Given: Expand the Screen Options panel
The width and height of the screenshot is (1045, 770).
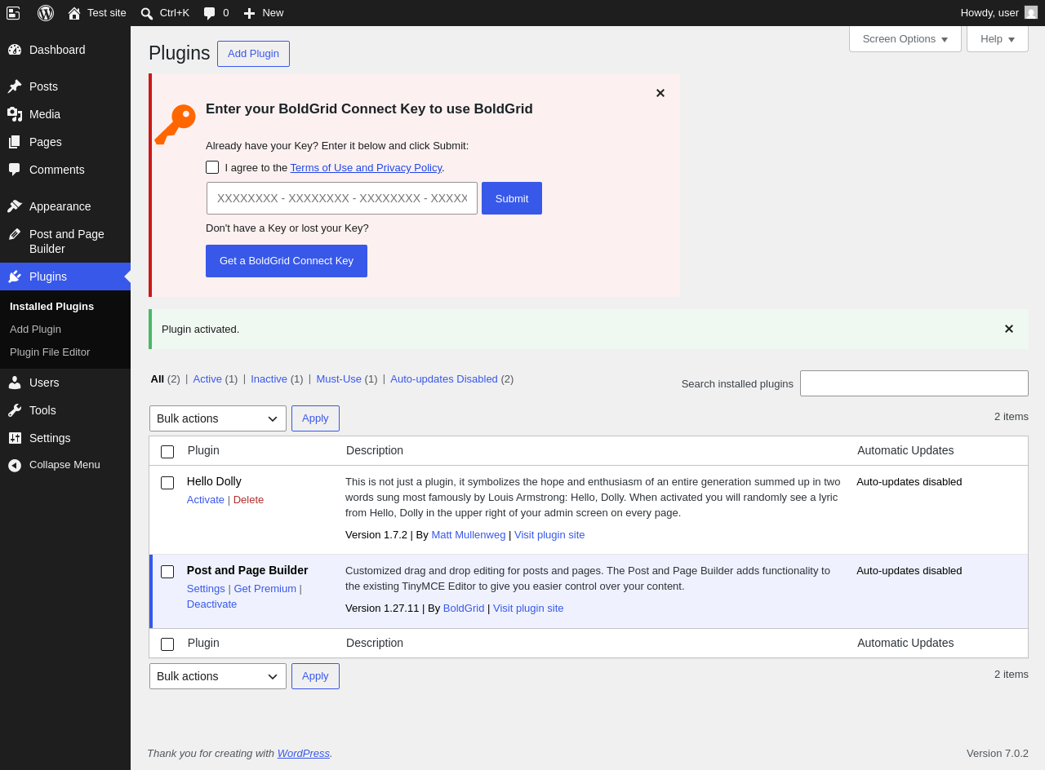Looking at the screenshot, I should [x=905, y=38].
